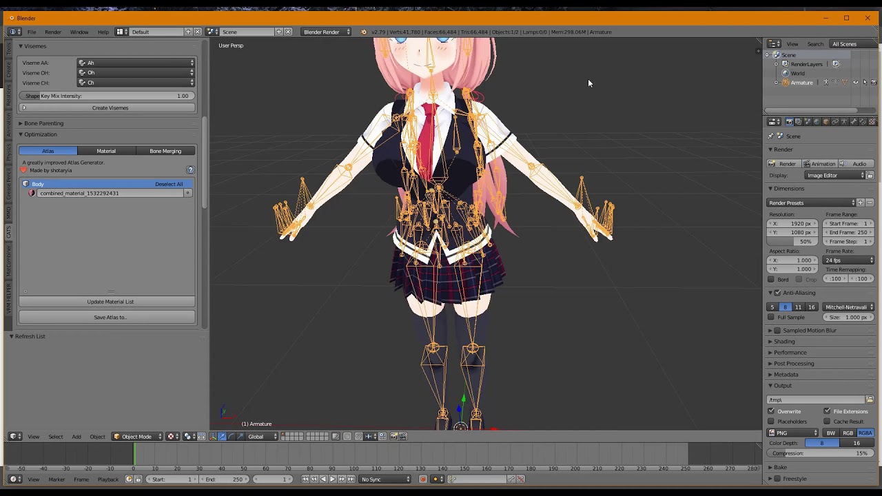This screenshot has width=882, height=496.
Task: Switch to the Material optimization tab
Action: pyautogui.click(x=106, y=151)
